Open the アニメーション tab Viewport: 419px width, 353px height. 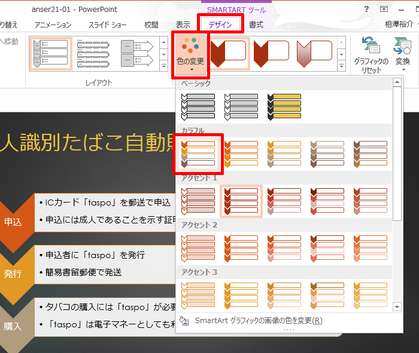point(53,24)
